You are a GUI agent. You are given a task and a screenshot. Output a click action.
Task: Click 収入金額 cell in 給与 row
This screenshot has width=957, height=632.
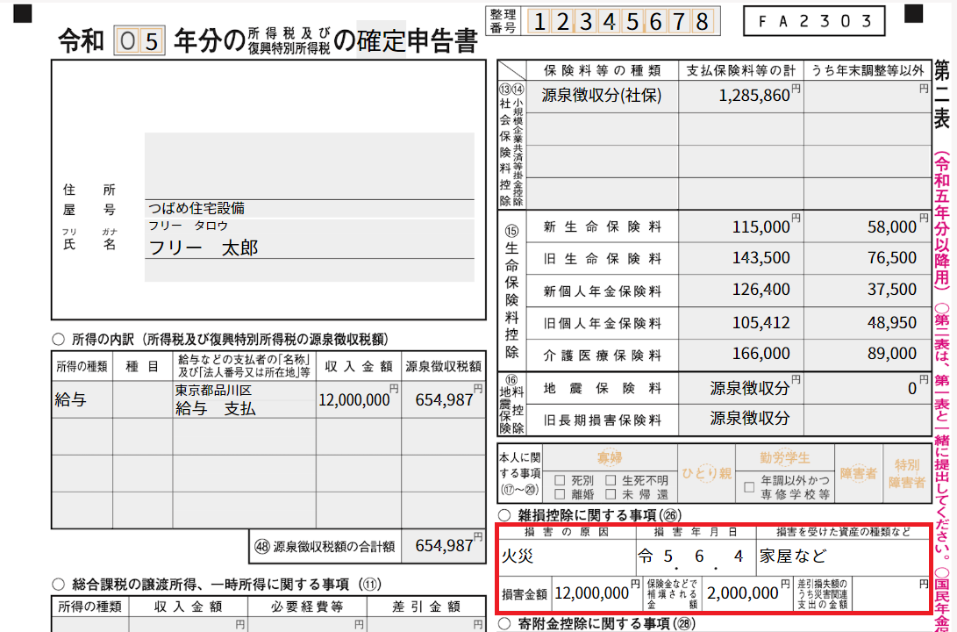(358, 400)
